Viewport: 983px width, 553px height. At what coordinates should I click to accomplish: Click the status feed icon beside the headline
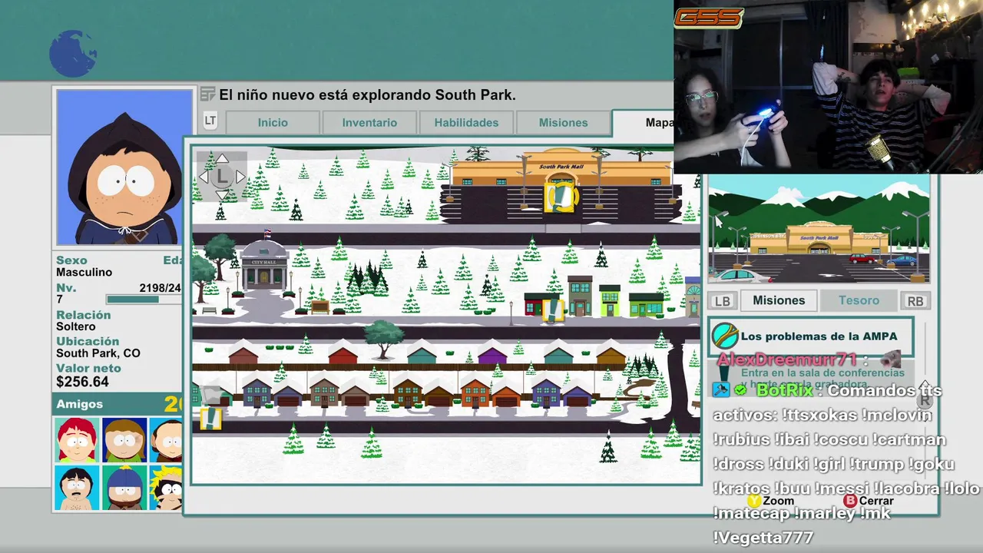[x=207, y=94]
